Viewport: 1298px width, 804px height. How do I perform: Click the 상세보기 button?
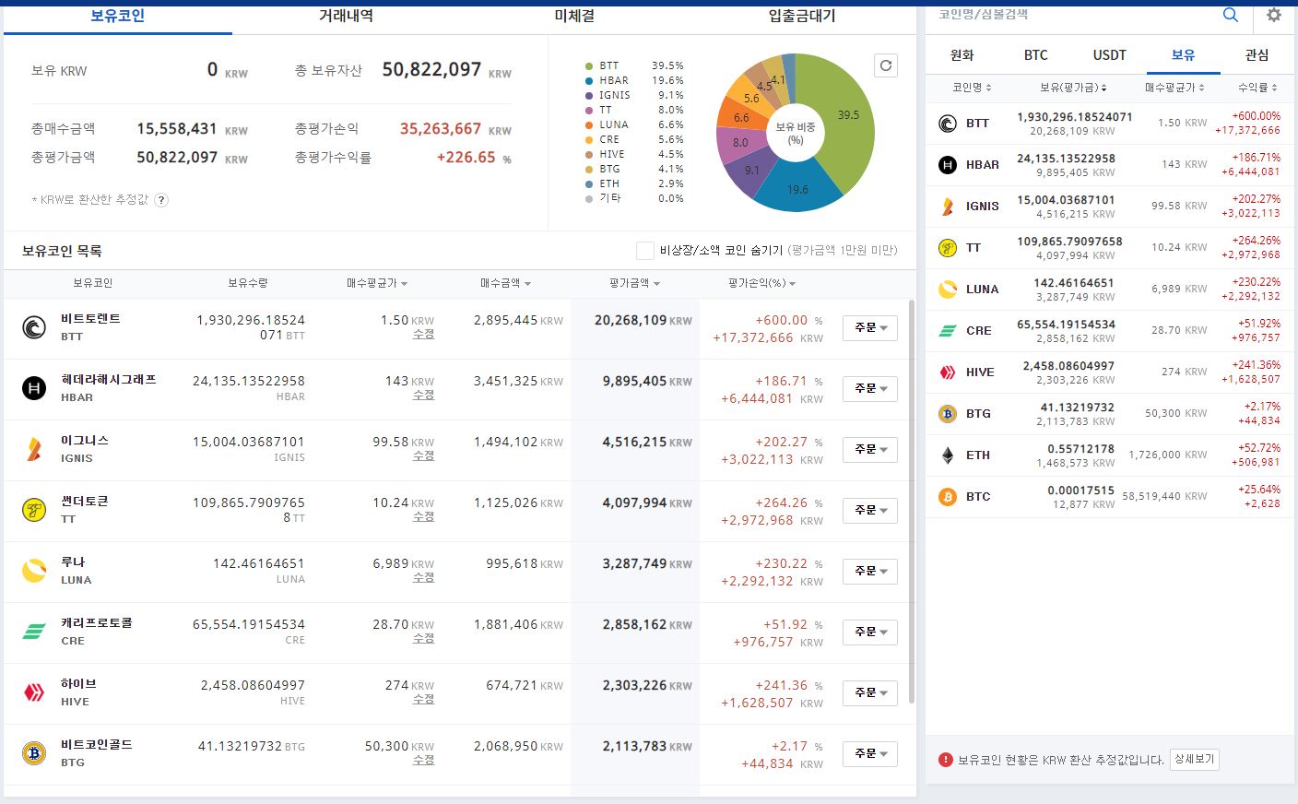(x=1195, y=760)
